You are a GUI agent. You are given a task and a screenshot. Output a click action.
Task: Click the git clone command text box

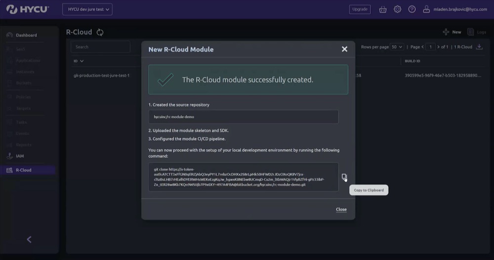[244, 177]
